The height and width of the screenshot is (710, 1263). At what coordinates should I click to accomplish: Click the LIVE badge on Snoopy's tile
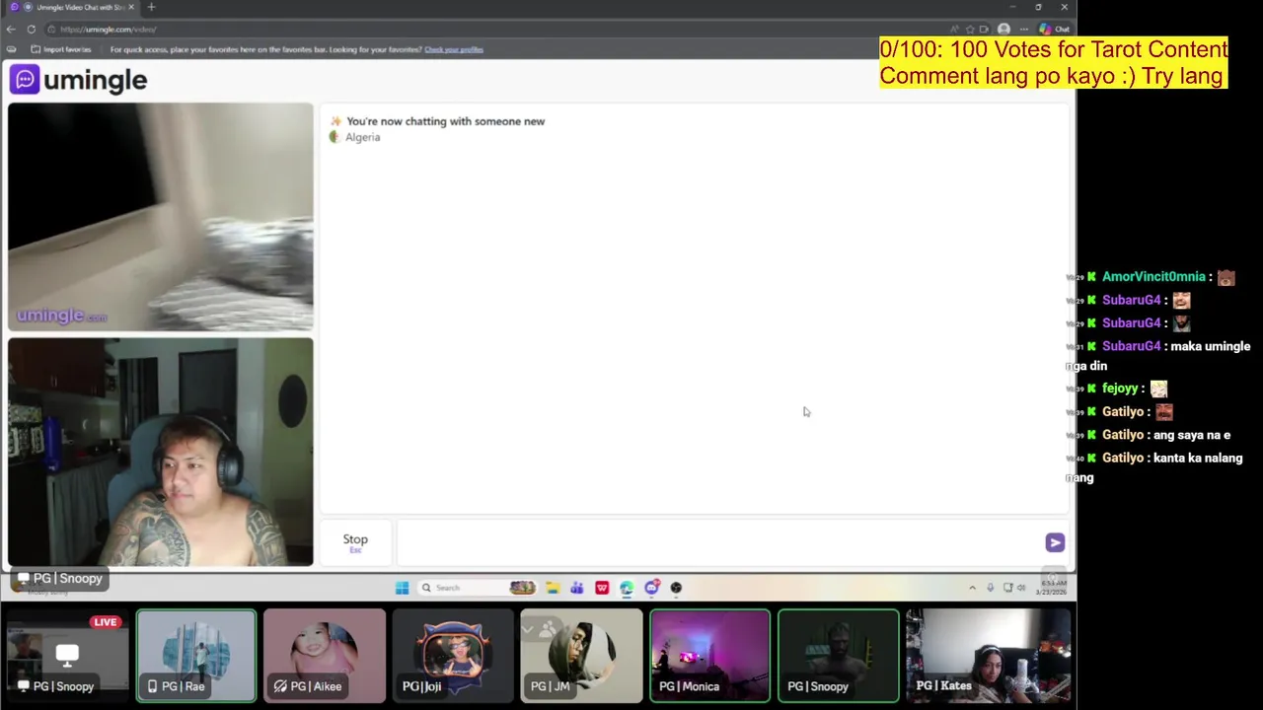tap(106, 622)
